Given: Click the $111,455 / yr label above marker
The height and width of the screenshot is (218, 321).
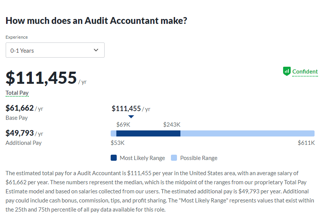Looking at the screenshot, I should point(131,108).
